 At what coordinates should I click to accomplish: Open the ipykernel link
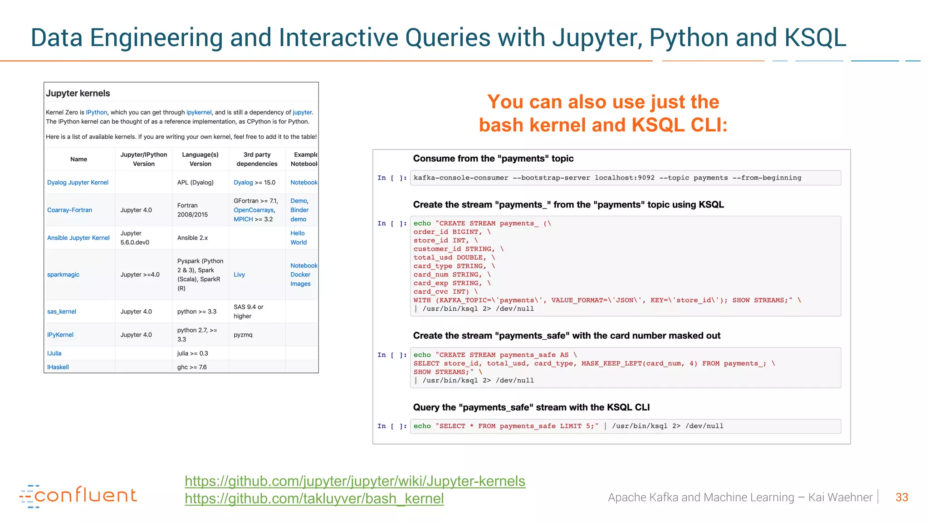coord(199,112)
